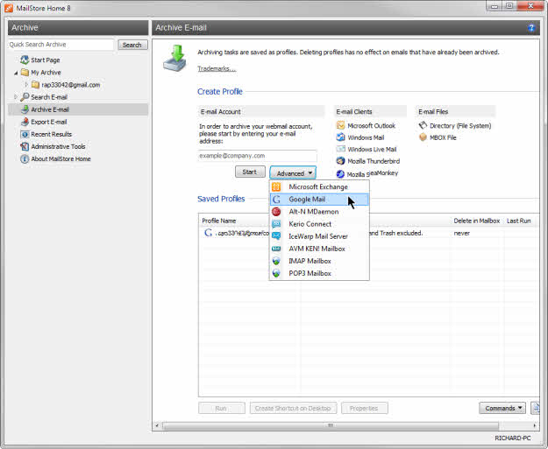
Task: Click the Microsoft Exchange menu icon
Action: pyautogui.click(x=276, y=187)
